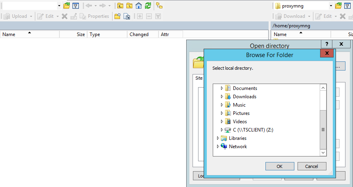Click scroll down arrow in folder tree
353x187 pixels.
point(323,152)
